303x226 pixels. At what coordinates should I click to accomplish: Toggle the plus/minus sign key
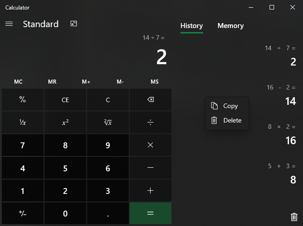pos(23,213)
